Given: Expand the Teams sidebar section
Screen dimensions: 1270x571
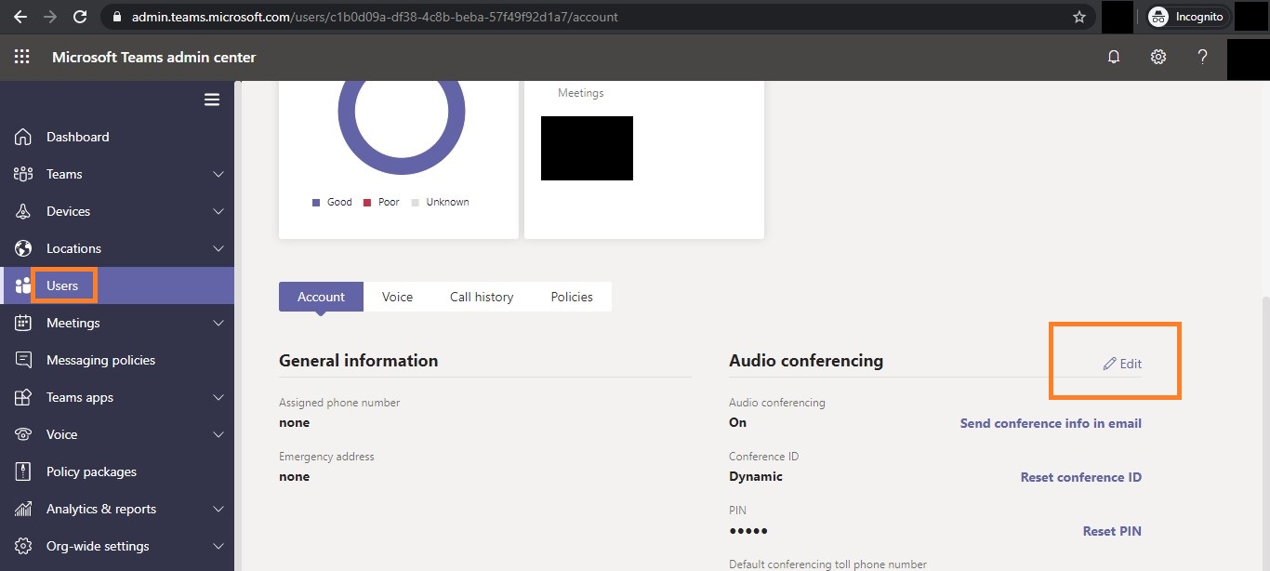Looking at the screenshot, I should (x=218, y=174).
